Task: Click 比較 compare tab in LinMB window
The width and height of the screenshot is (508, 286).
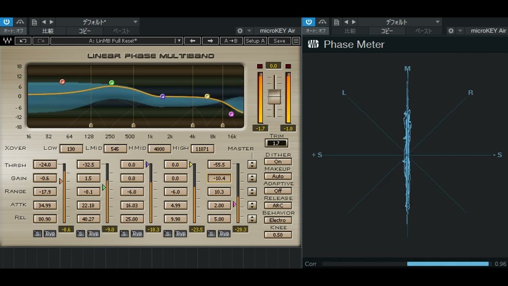Action: coord(48,31)
